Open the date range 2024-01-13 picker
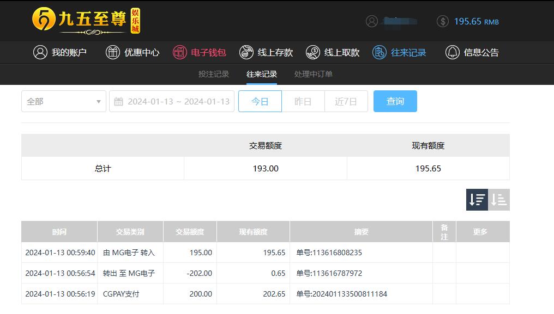The height and width of the screenshot is (314, 554). (x=172, y=101)
